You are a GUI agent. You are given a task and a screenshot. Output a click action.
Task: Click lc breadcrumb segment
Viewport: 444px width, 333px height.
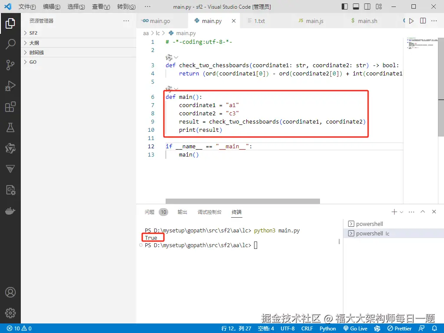(158, 33)
